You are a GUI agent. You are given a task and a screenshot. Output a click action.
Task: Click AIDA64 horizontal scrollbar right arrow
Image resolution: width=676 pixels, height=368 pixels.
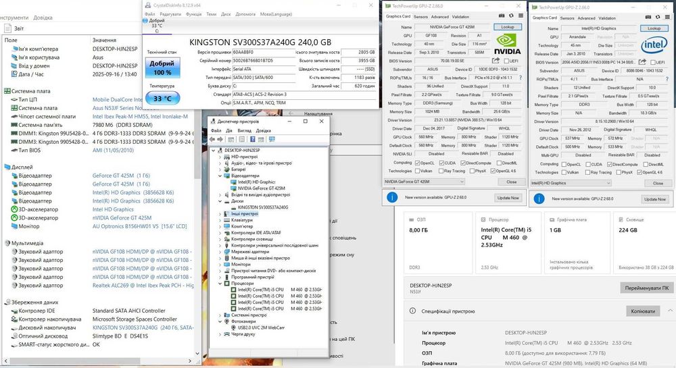(x=190, y=361)
